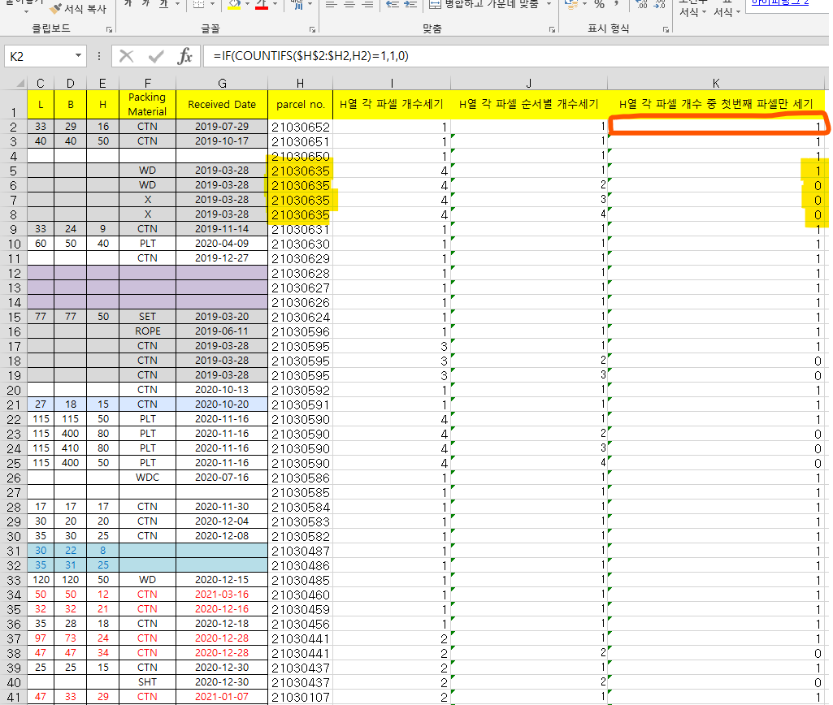Click the 'Received Date' header cell

coord(222,105)
